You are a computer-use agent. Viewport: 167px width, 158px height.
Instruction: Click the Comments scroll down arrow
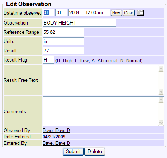[161, 123]
